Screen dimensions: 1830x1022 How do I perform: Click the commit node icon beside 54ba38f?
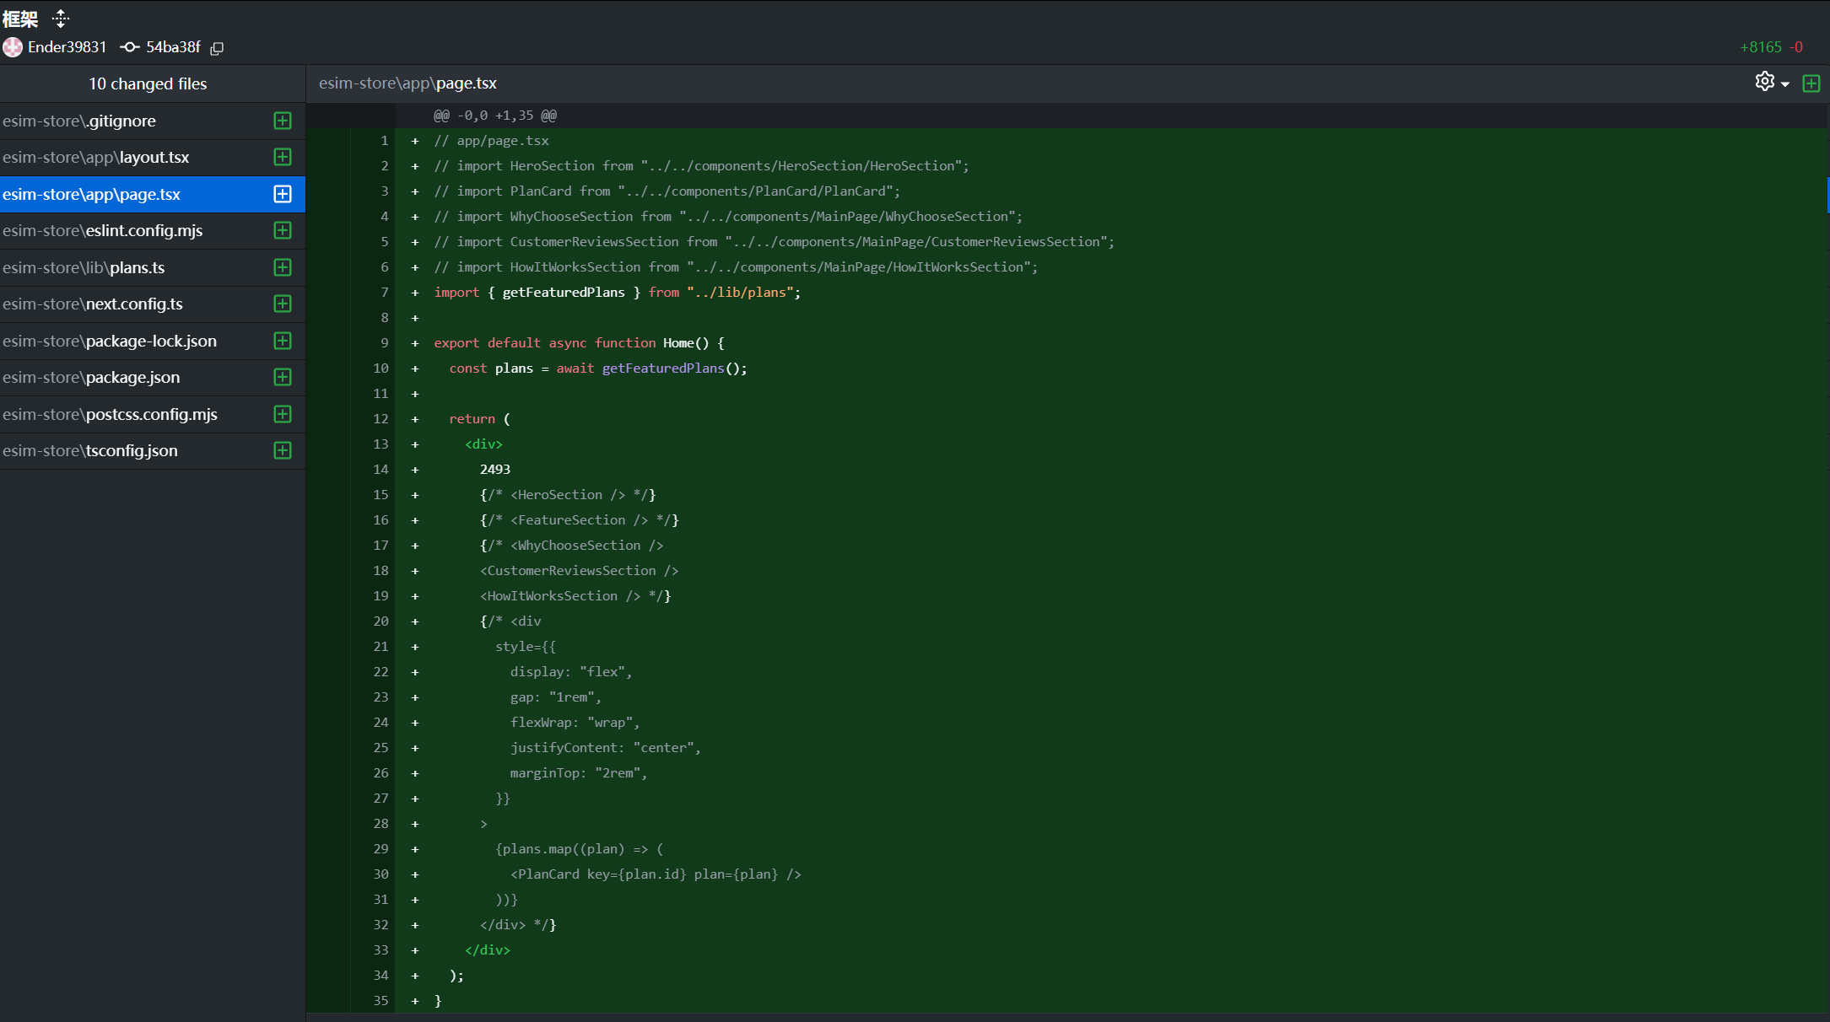click(129, 47)
